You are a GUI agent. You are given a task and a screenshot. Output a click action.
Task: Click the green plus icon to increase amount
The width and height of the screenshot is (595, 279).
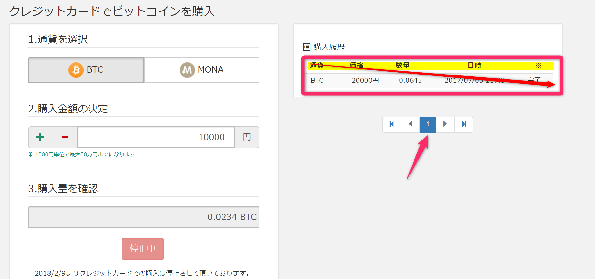40,137
